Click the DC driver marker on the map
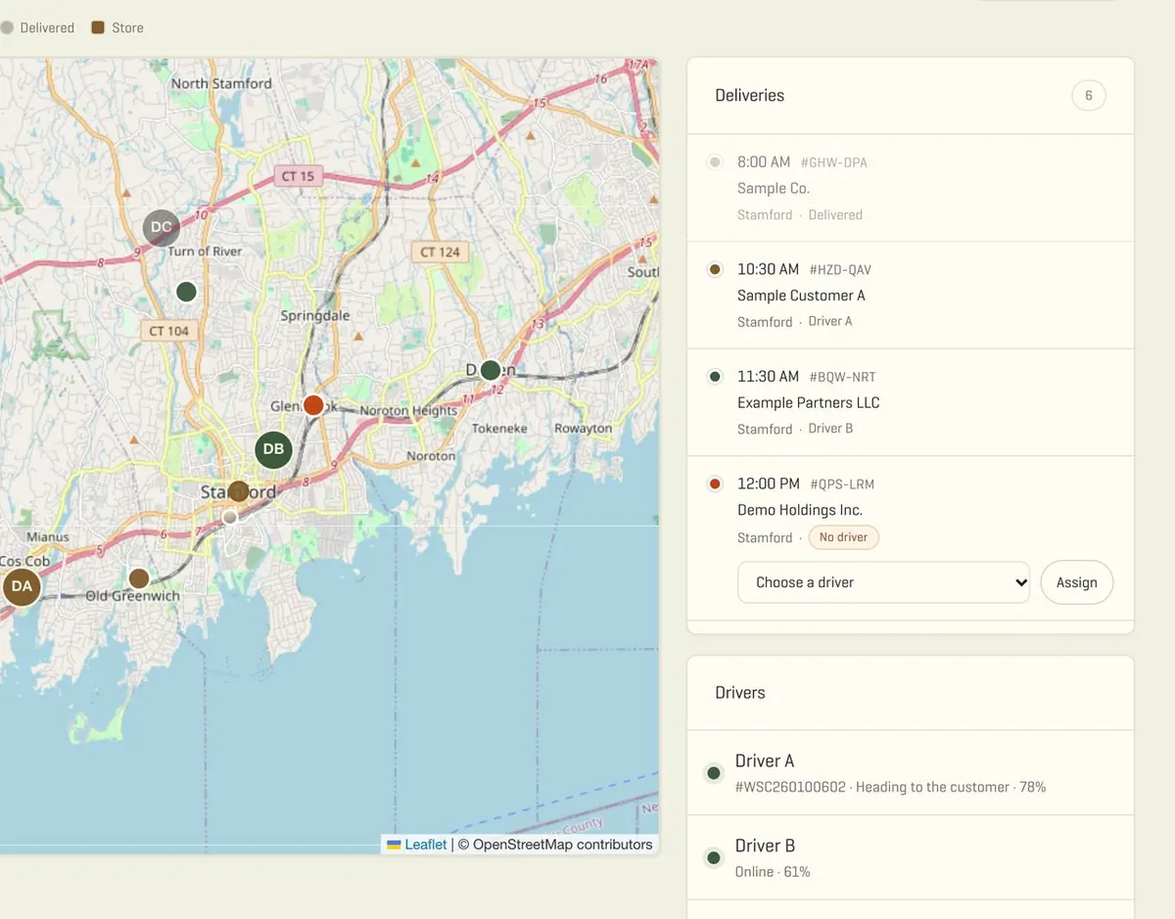Image resolution: width=1175 pixels, height=919 pixels. tap(162, 228)
